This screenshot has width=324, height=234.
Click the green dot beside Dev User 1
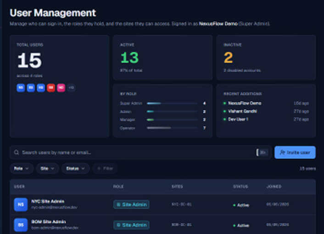coord(224,119)
